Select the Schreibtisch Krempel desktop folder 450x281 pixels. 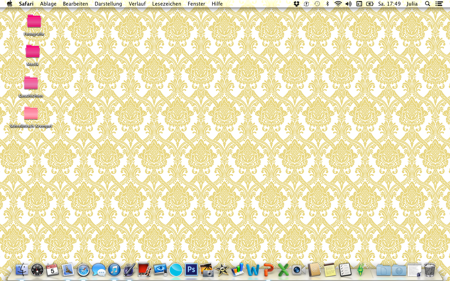[31, 113]
